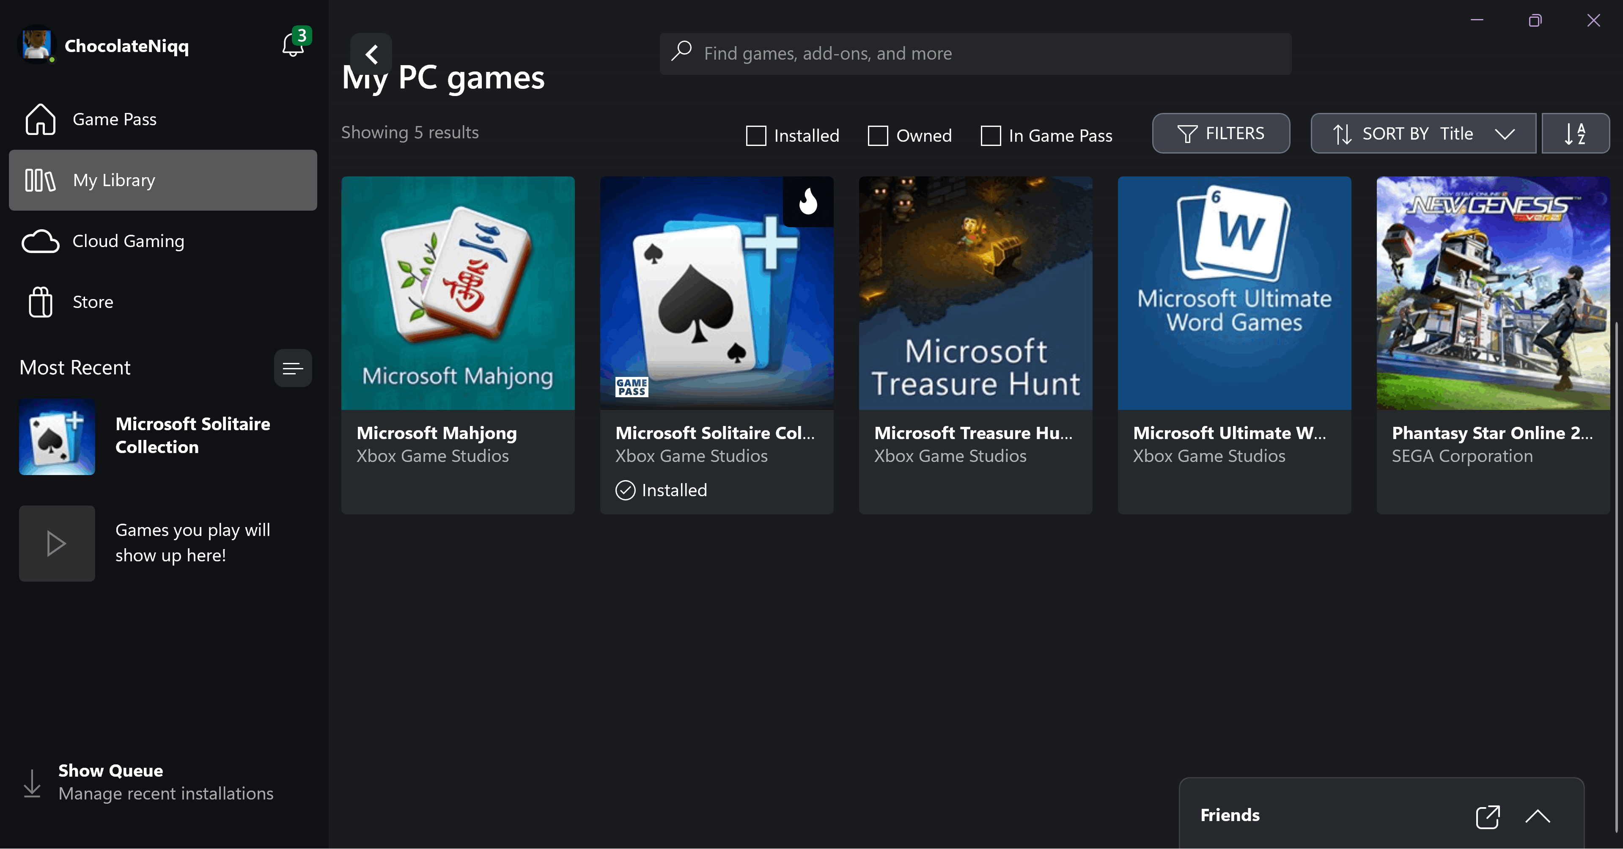
Task: Click the search magnifier icon
Action: point(682,52)
